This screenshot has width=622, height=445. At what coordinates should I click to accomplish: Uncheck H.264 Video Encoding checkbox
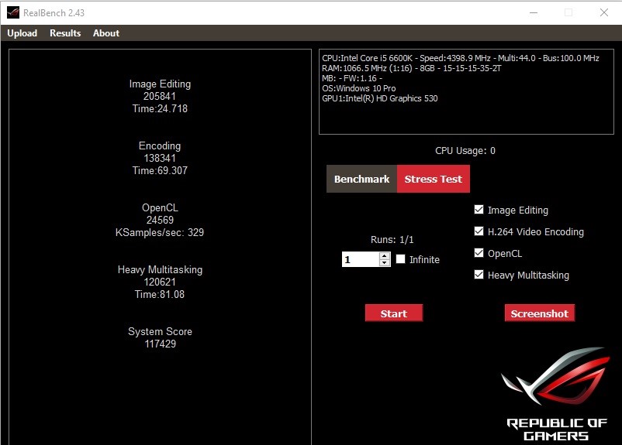[x=479, y=231]
